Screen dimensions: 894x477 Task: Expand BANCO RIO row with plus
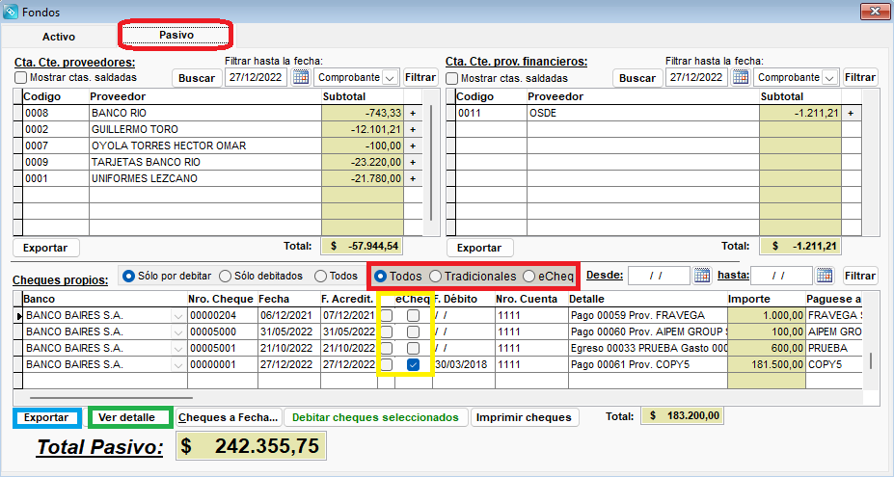pyautogui.click(x=413, y=114)
